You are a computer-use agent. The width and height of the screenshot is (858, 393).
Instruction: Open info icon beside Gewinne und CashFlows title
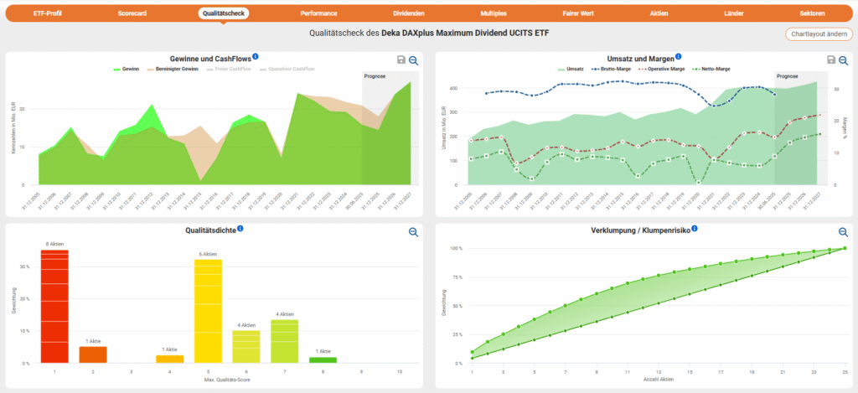click(256, 56)
